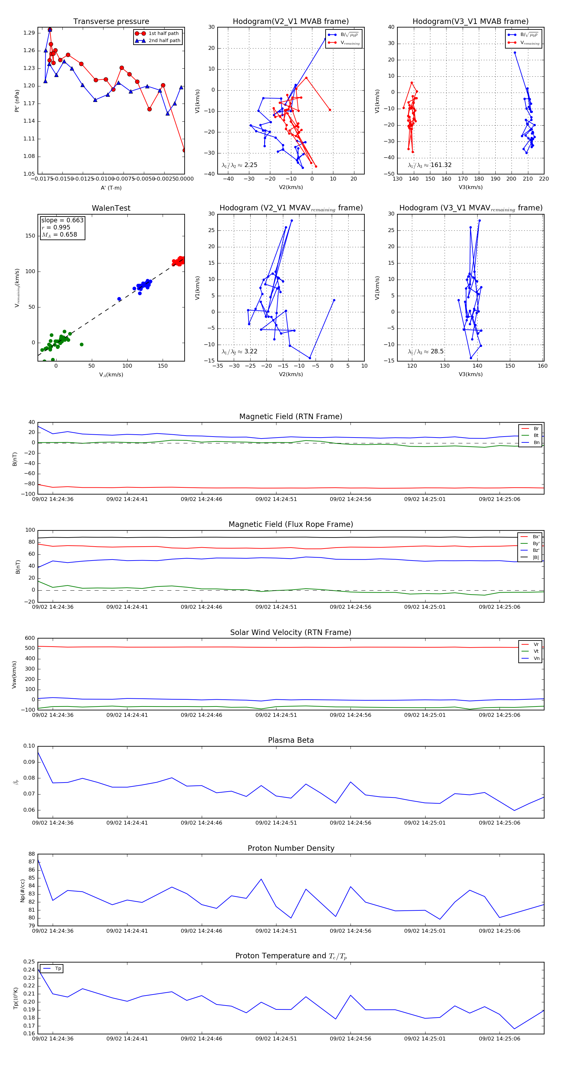
Task: Select the By' legend entry
Action: pos(530,543)
